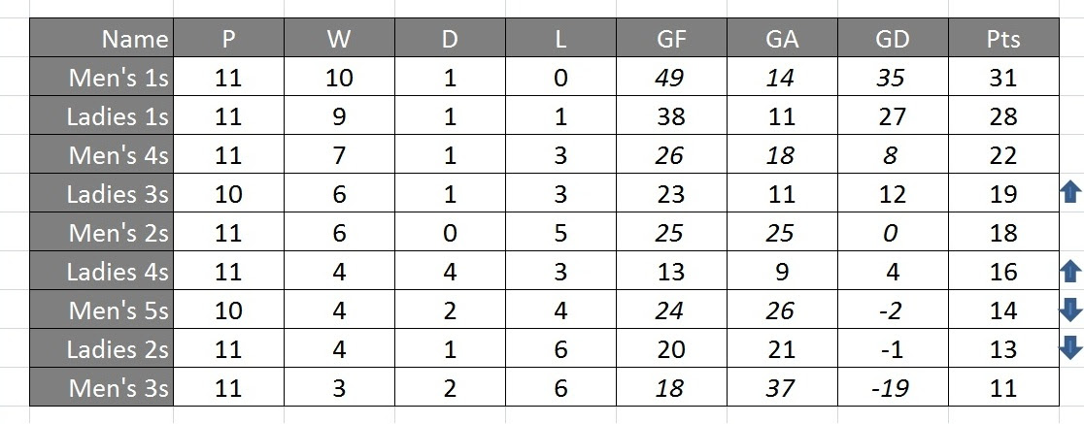
Task: Click the down arrow beside Men's 5s row
Action: [1071, 310]
